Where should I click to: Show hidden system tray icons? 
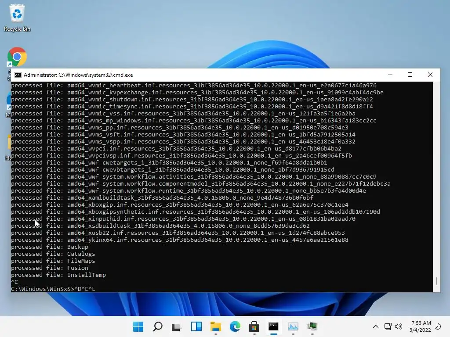376,326
